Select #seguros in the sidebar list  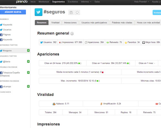[15, 50]
